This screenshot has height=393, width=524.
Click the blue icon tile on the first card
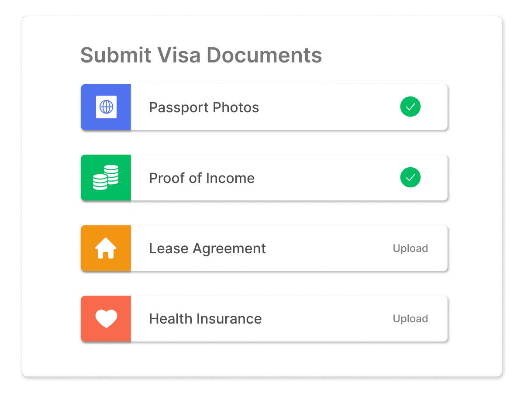(x=106, y=107)
